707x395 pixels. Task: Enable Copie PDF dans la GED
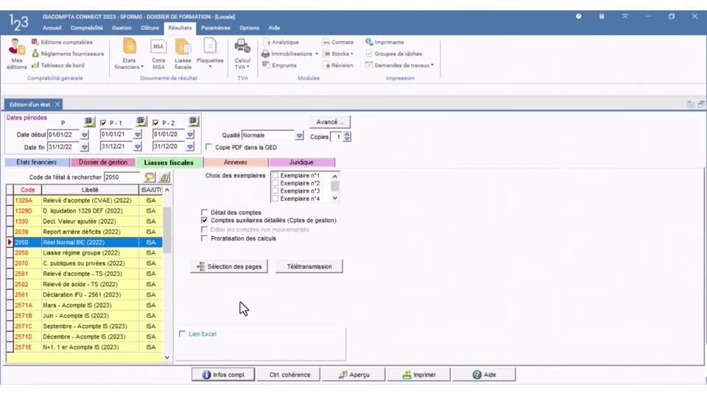[208, 147]
